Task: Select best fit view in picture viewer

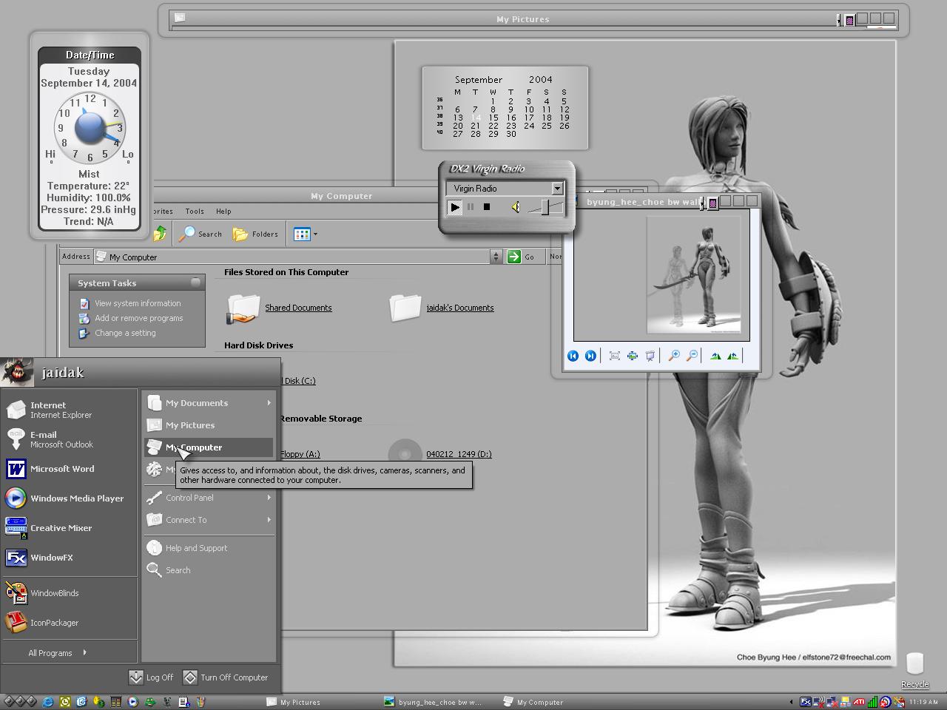Action: tap(614, 356)
